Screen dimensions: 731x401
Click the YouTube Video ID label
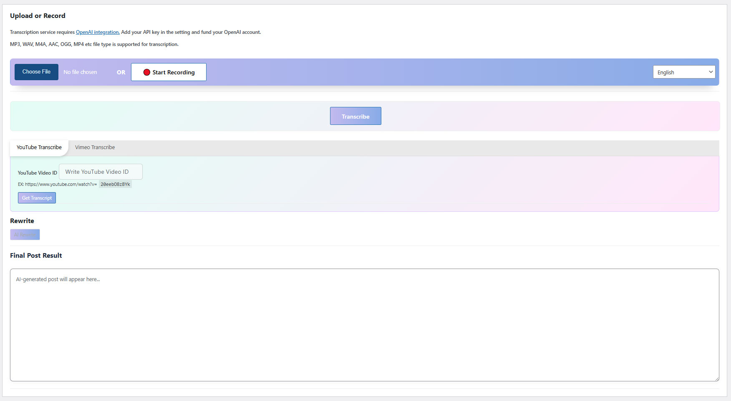tap(37, 173)
